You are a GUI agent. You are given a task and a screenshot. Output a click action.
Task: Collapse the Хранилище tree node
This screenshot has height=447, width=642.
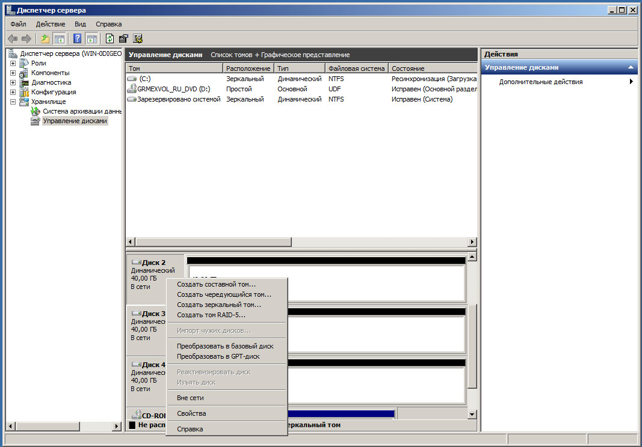pos(13,102)
